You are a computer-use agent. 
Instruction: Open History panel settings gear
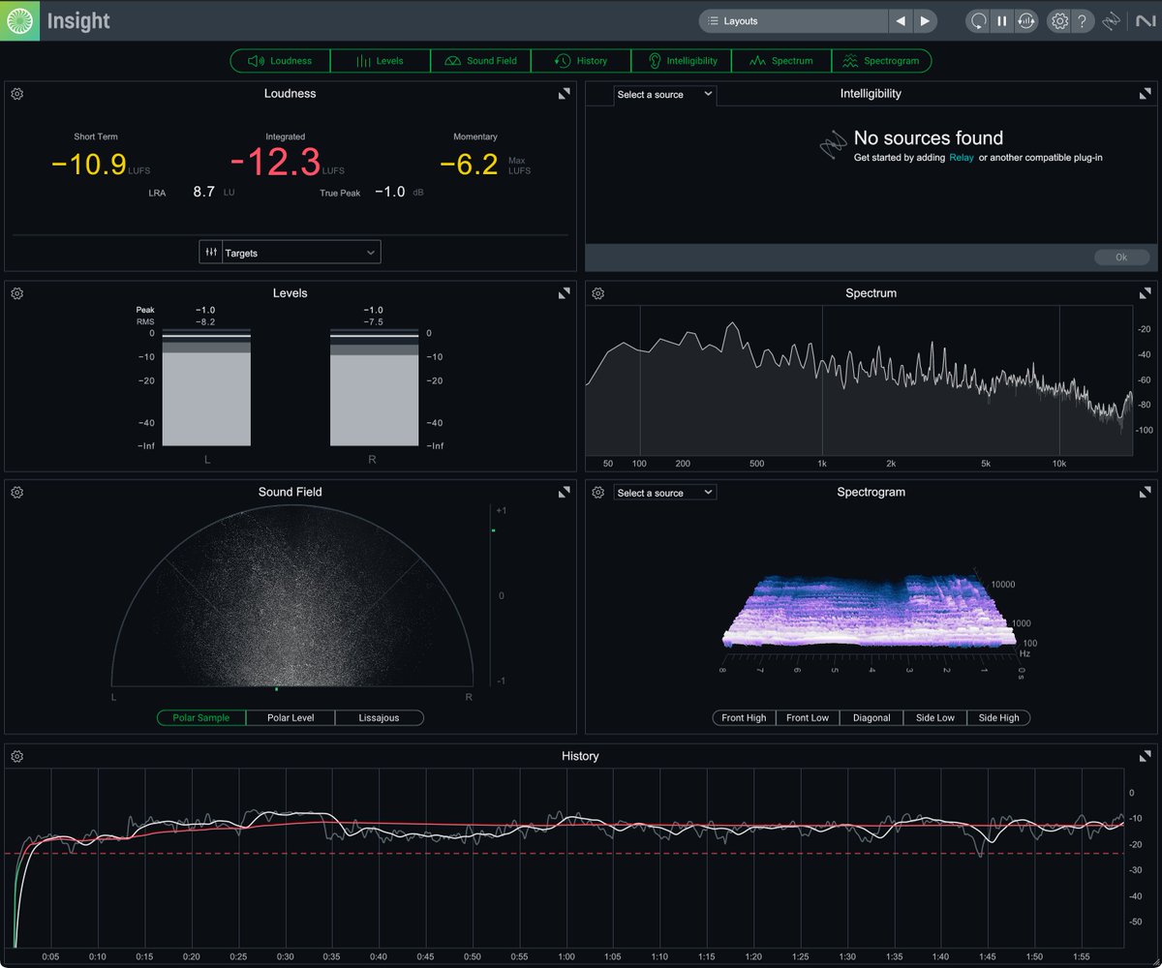point(17,757)
